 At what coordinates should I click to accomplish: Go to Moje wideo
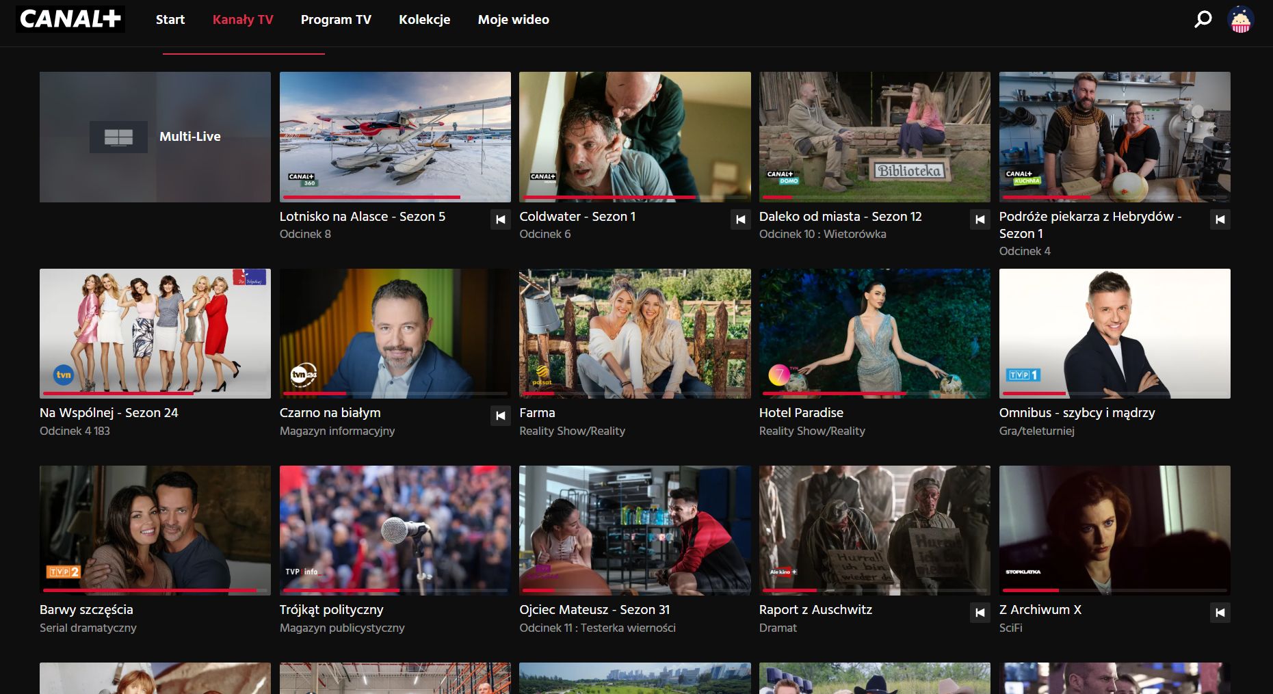coord(513,19)
